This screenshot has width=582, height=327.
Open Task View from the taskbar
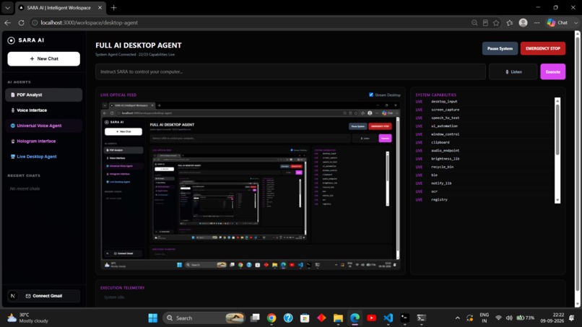click(x=255, y=318)
